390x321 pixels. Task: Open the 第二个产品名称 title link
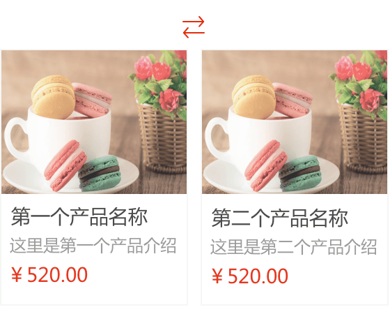point(280,218)
